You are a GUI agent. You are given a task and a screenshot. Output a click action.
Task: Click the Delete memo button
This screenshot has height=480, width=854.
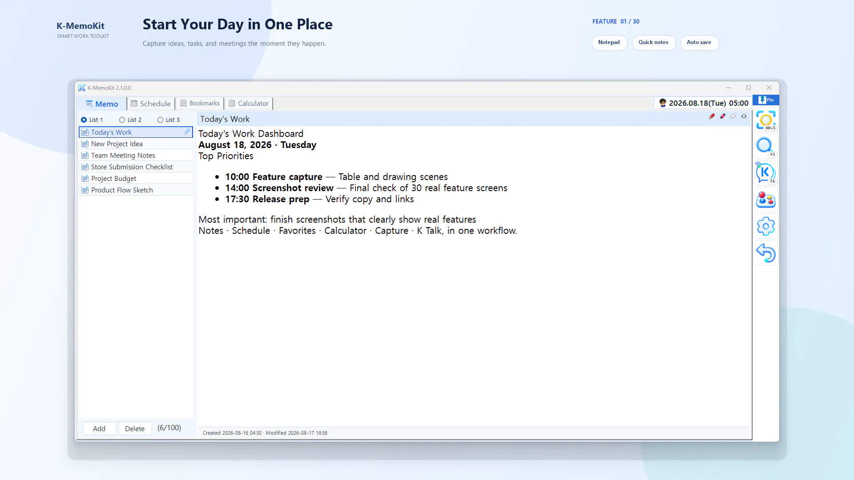tap(135, 428)
